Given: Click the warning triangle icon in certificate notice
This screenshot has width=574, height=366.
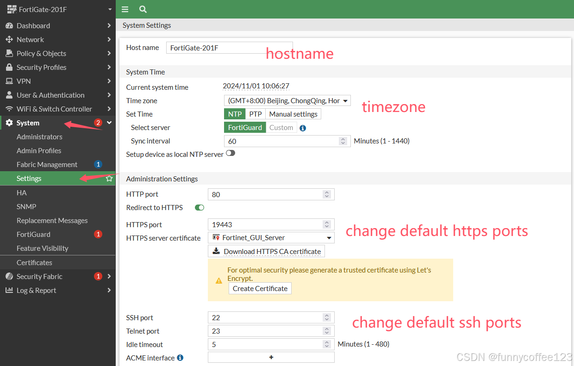Looking at the screenshot, I should coord(219,280).
